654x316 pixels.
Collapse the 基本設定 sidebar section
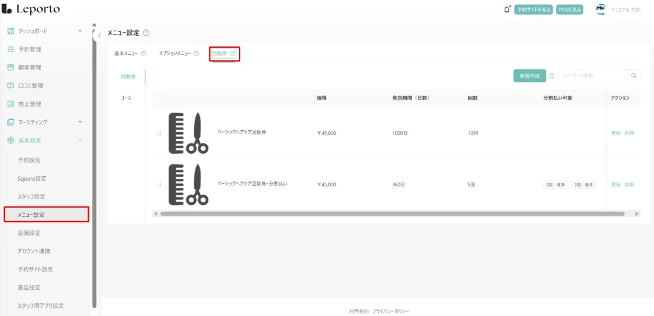pos(80,140)
